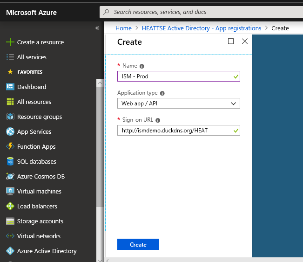
Task: Click the Resource groups cube icon
Action: [10, 117]
